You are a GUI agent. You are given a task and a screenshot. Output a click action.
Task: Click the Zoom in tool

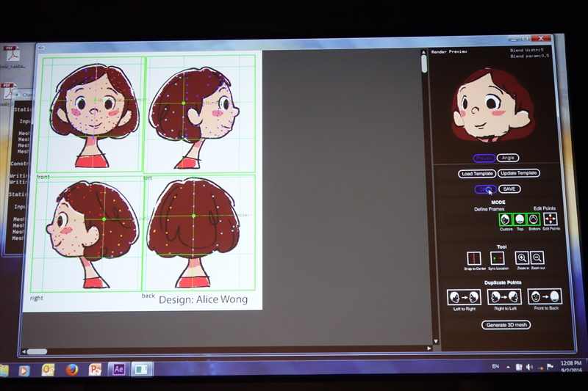coord(522,257)
